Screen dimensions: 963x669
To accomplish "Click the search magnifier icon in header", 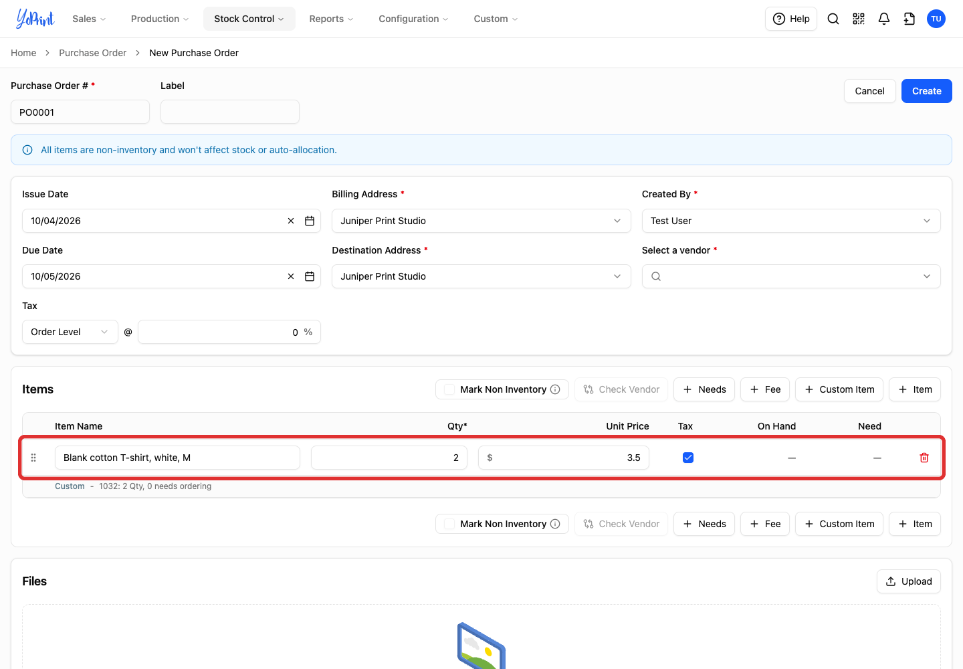I will click(x=833, y=19).
